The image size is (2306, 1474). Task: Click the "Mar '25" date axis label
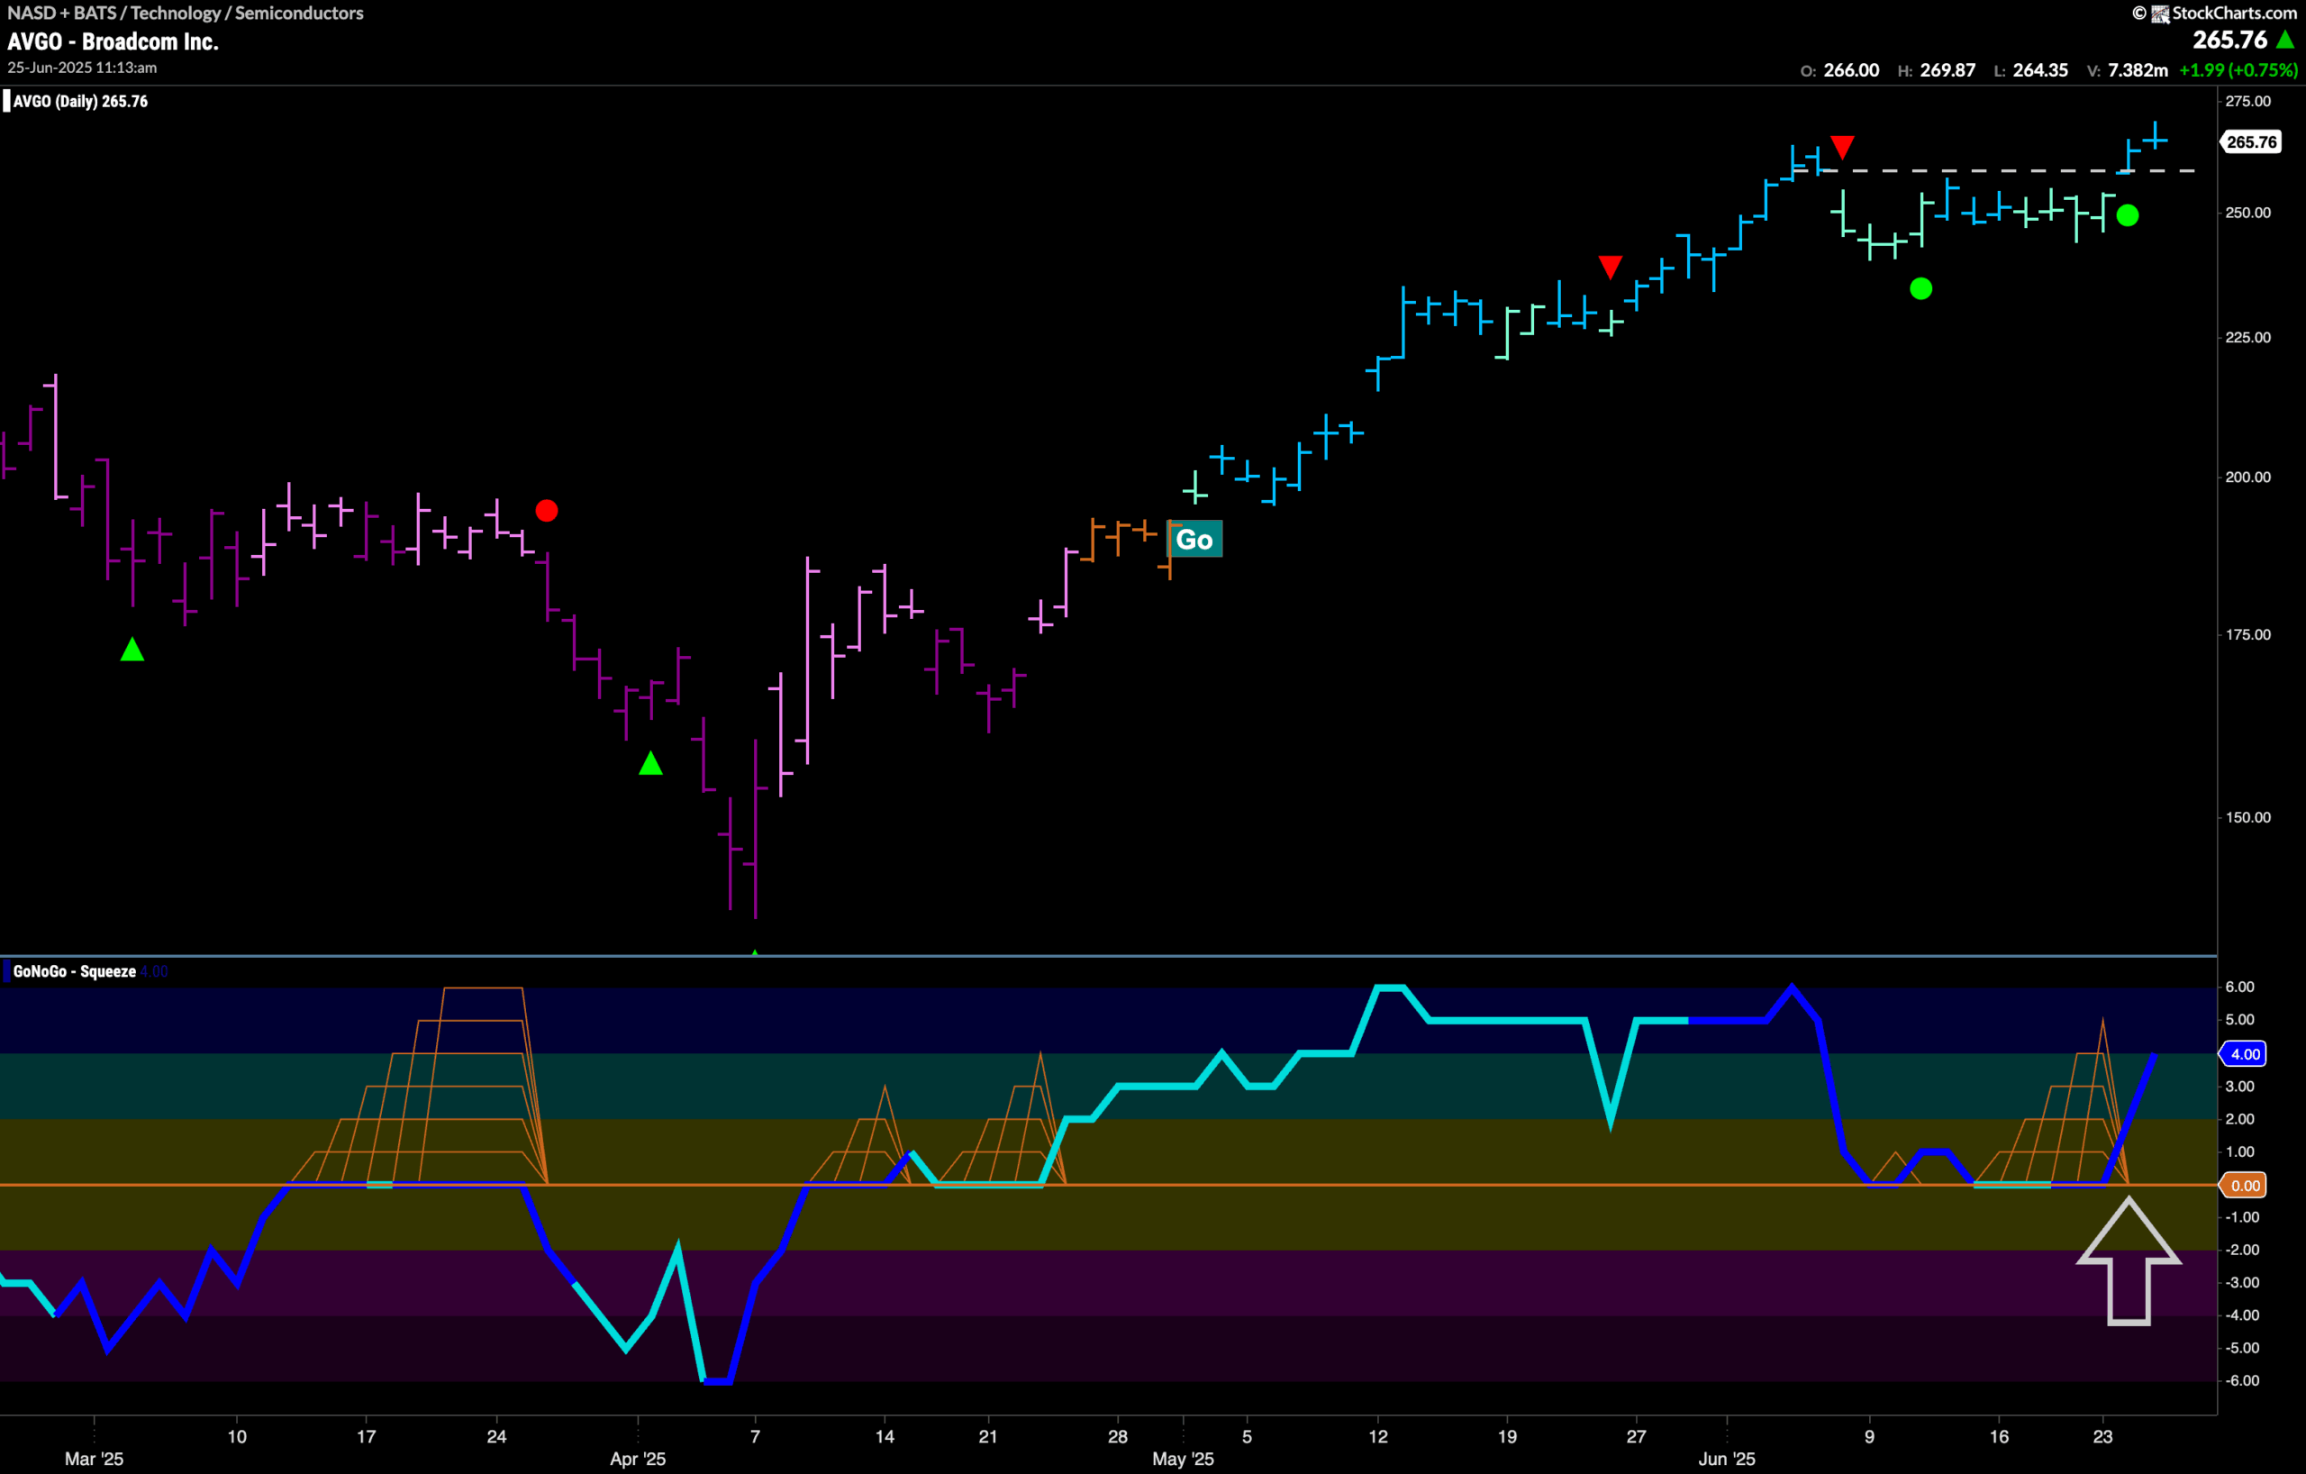pos(94,1459)
